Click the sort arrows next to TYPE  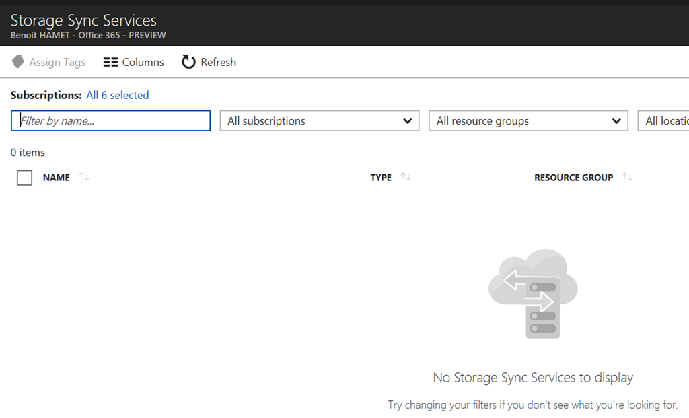(x=406, y=177)
